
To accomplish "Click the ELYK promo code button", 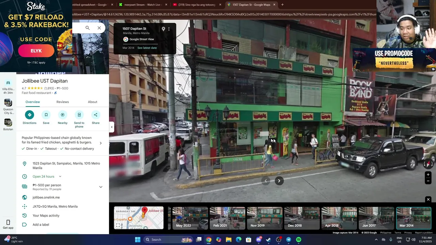I will point(36,51).
